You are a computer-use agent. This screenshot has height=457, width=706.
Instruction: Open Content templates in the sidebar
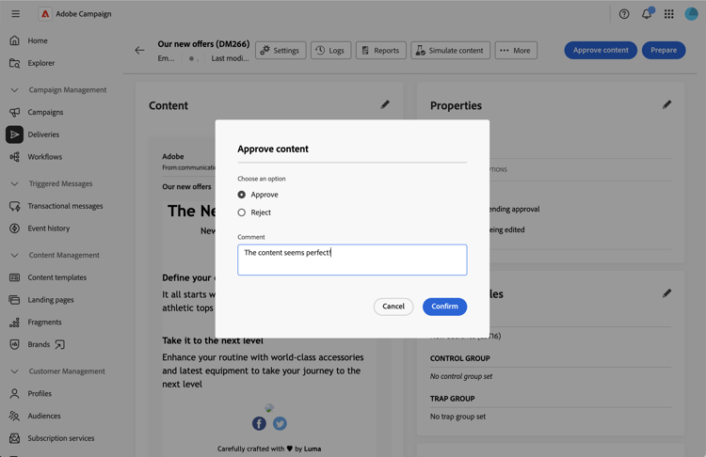click(x=56, y=277)
